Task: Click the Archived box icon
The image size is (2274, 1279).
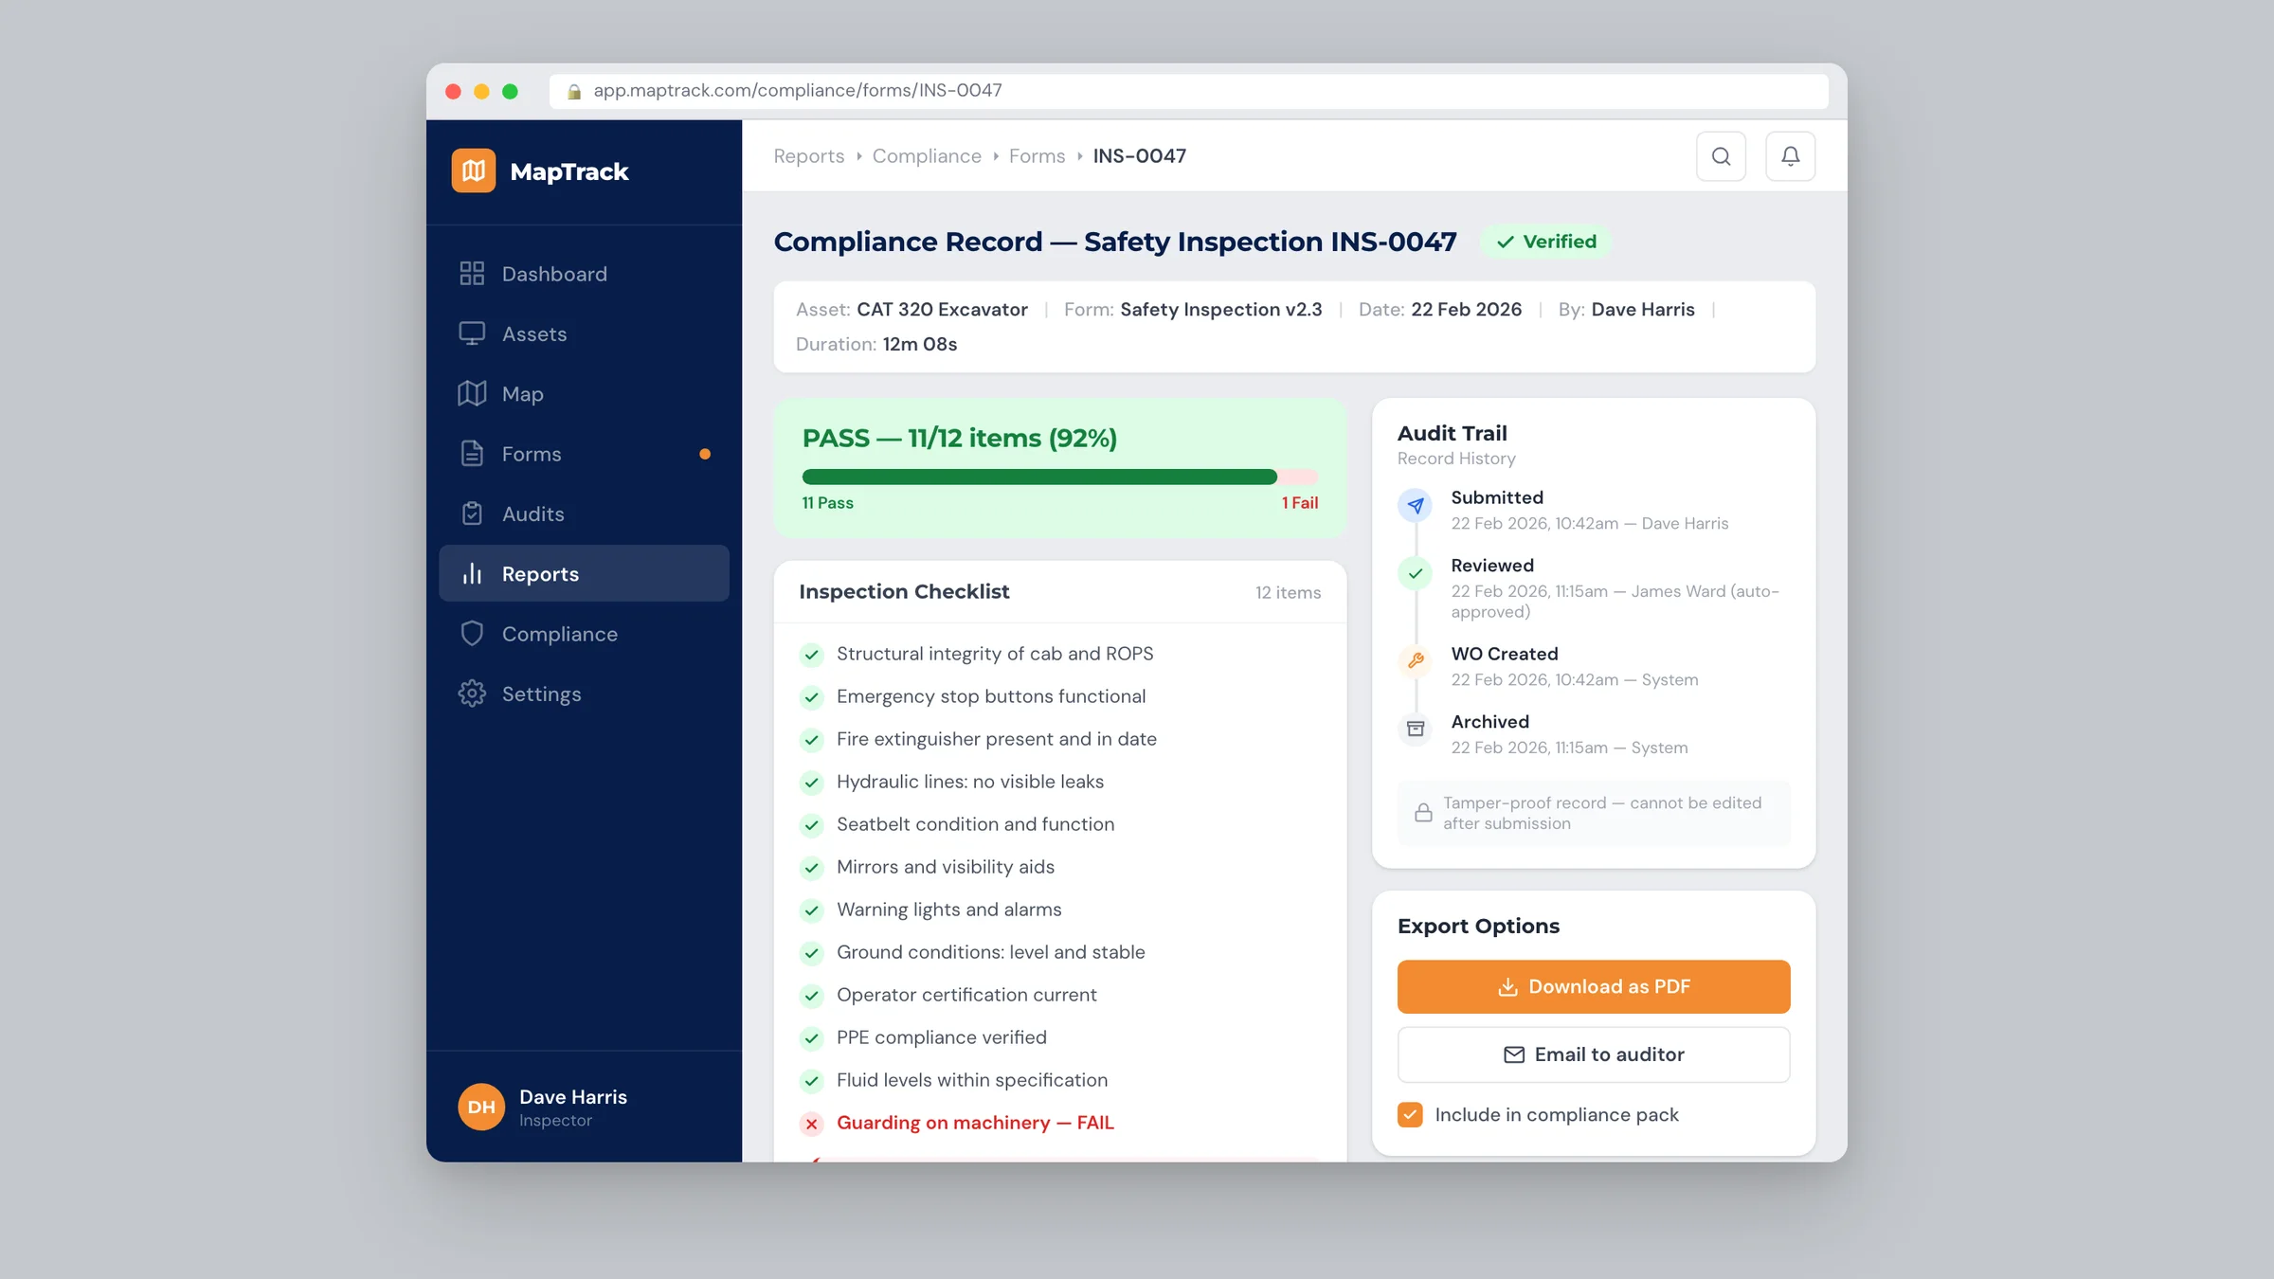Action: [1416, 729]
